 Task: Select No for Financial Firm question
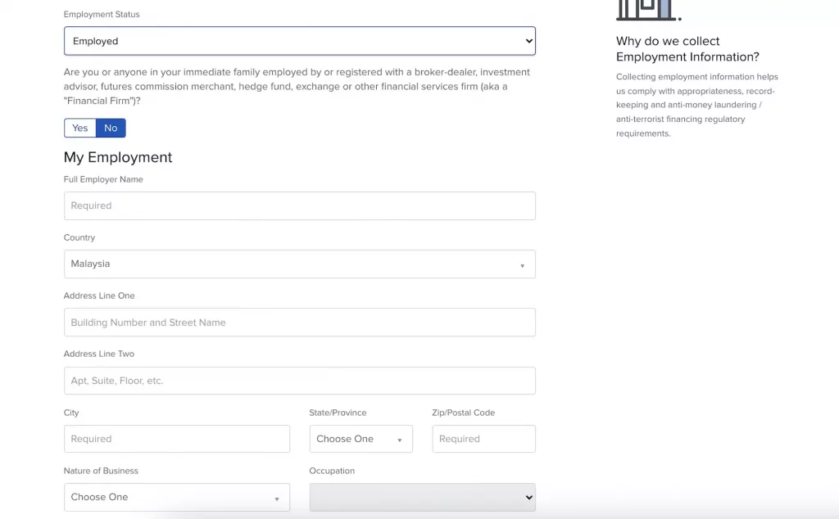pos(111,128)
